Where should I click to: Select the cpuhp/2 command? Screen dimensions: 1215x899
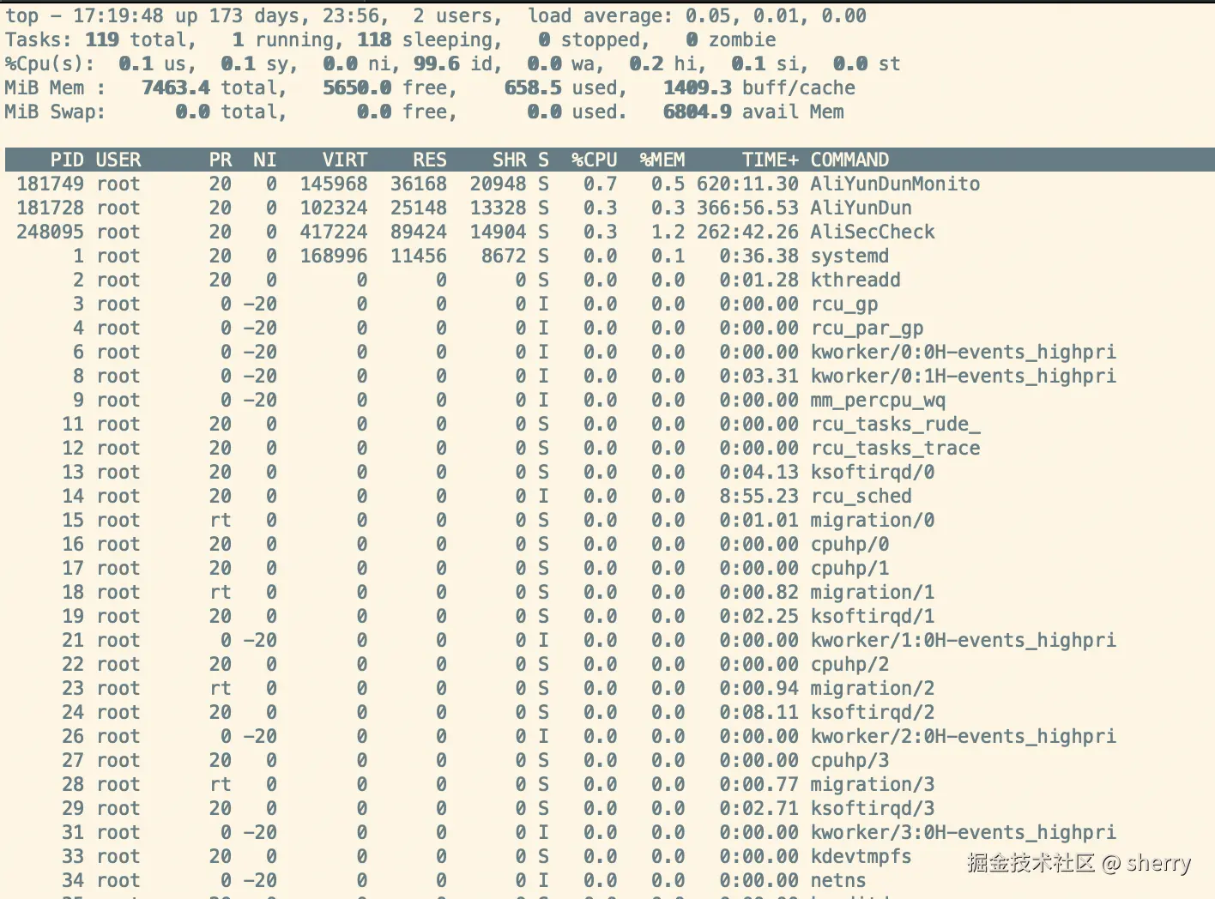[850, 664]
